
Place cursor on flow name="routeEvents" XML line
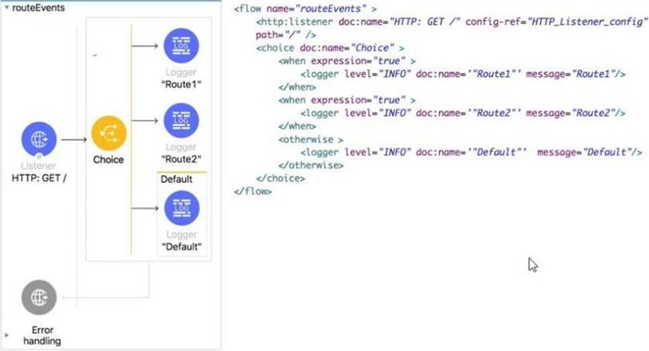pyautogui.click(x=305, y=10)
